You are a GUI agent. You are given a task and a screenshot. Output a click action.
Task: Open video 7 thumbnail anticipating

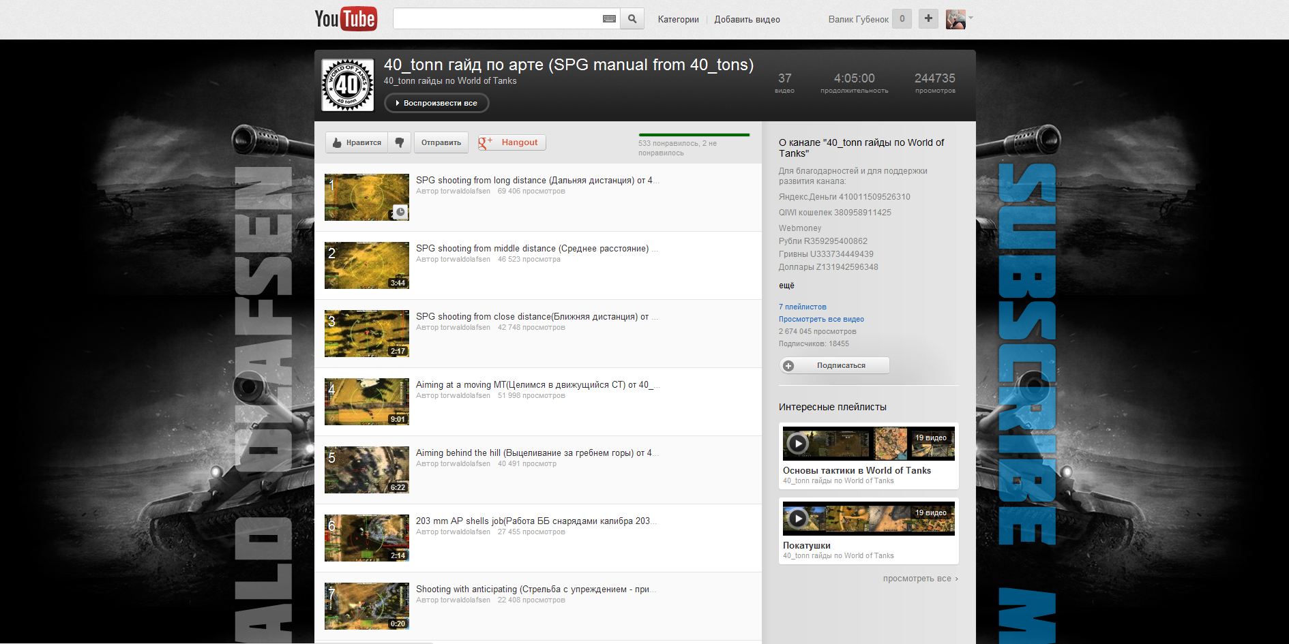click(x=367, y=606)
